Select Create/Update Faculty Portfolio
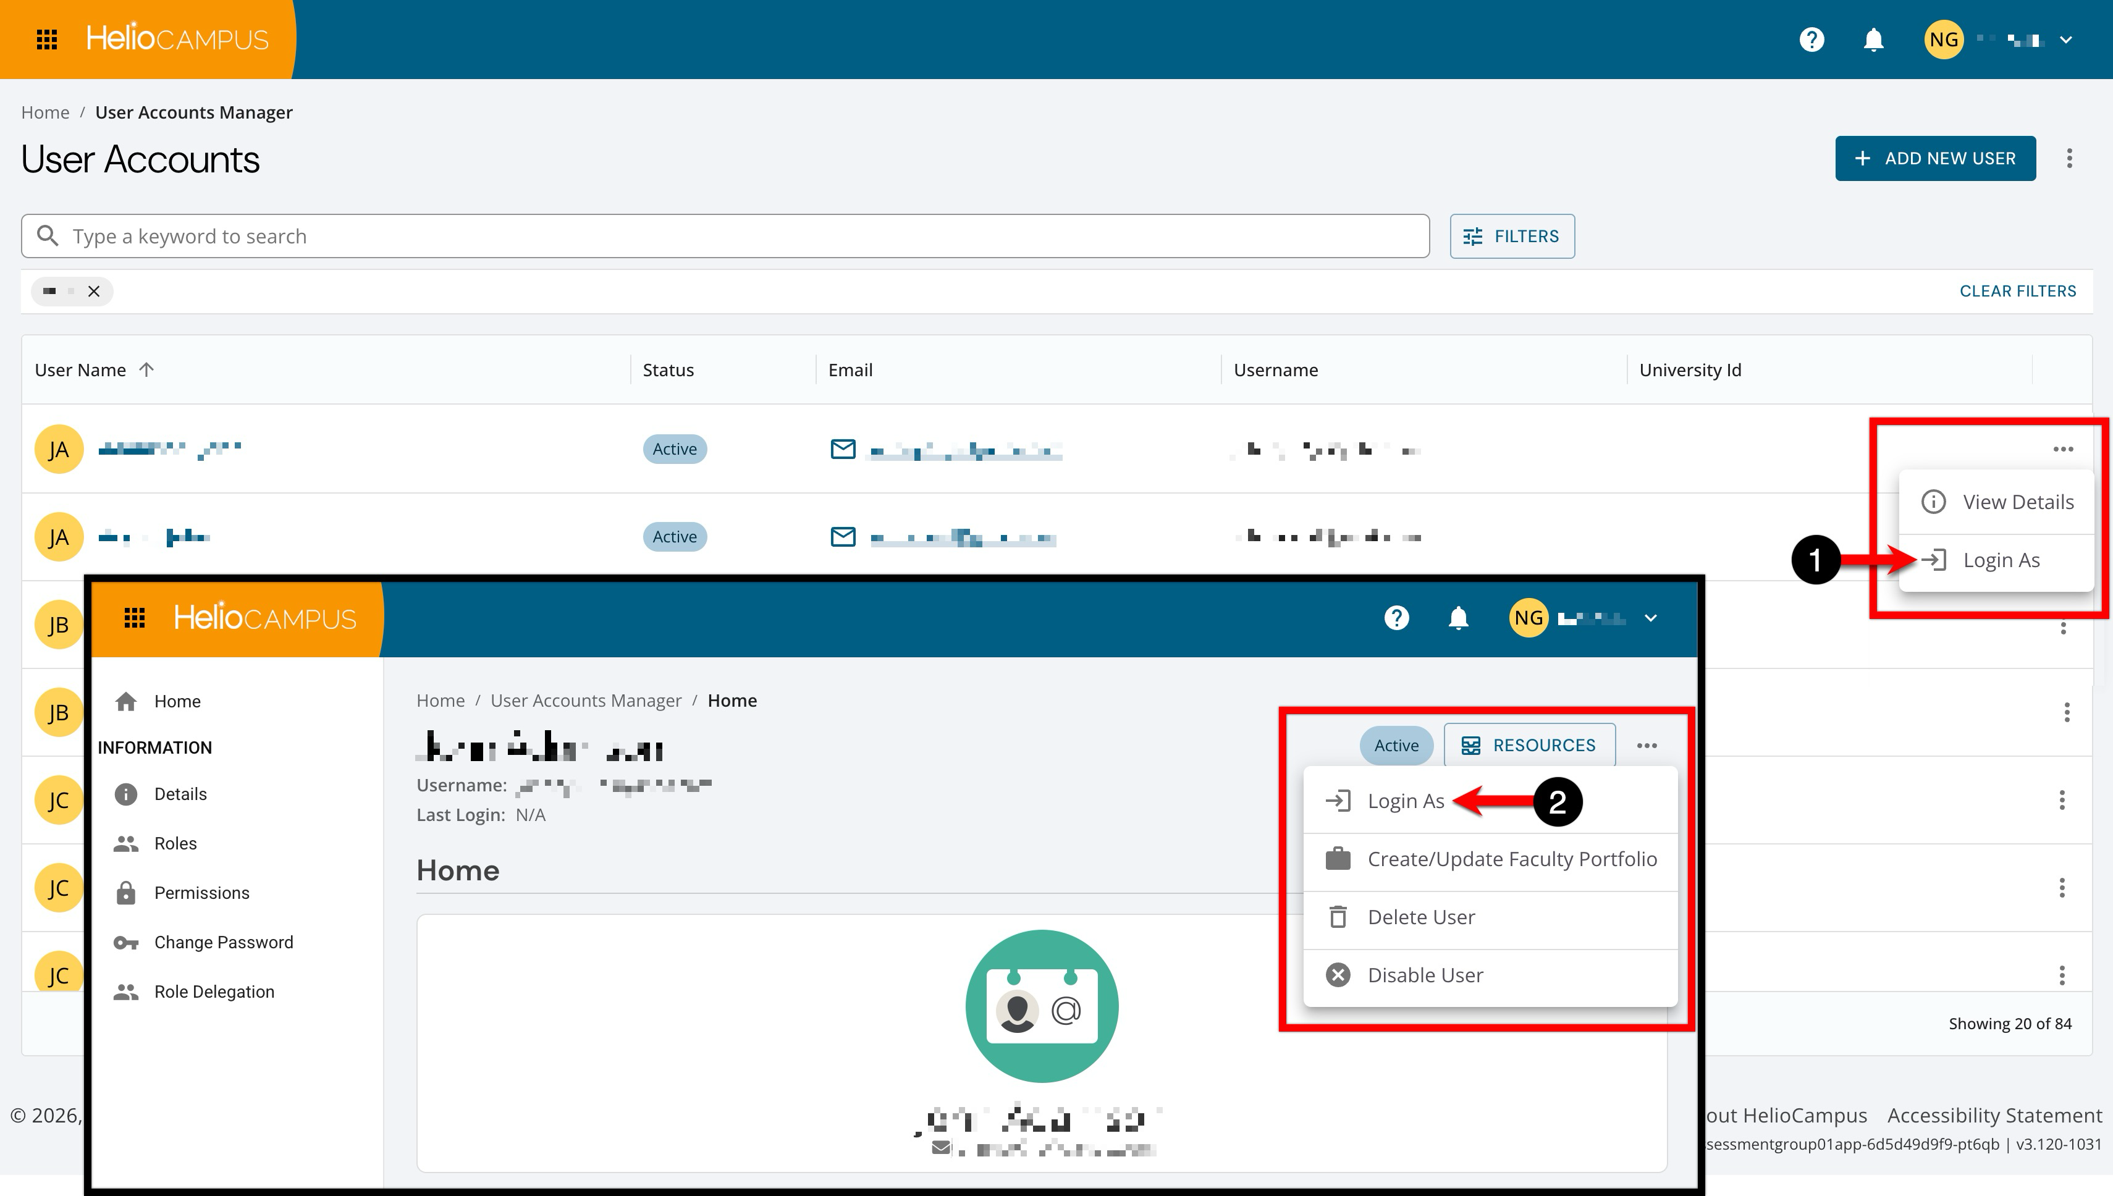This screenshot has height=1196, width=2113. click(x=1490, y=859)
